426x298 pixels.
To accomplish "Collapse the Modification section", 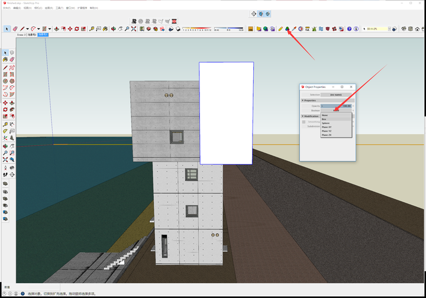I will pyautogui.click(x=302, y=116).
